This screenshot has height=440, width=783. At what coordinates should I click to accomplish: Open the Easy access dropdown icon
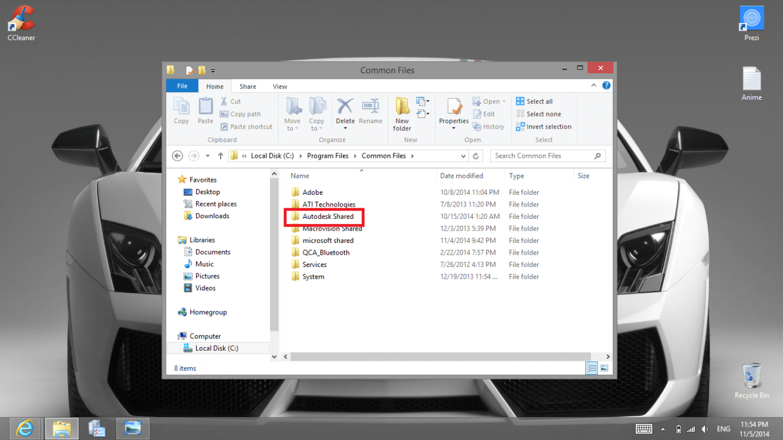[x=423, y=114]
